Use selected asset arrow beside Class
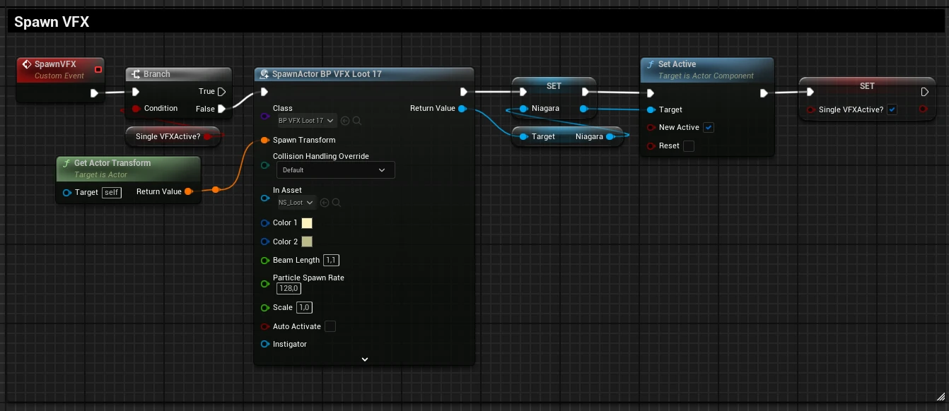Screen dimensions: 949x411 point(345,121)
